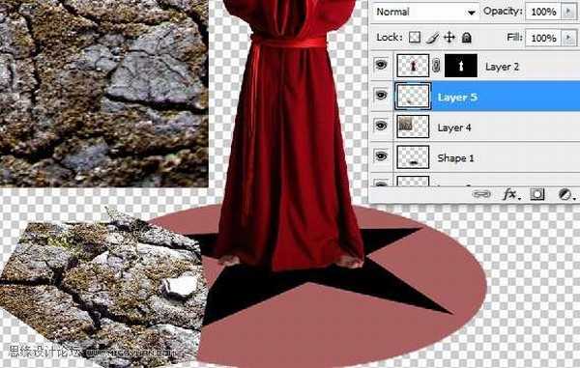Hide Shape 1 with its eye icon
The width and height of the screenshot is (580, 368).
[x=381, y=156]
